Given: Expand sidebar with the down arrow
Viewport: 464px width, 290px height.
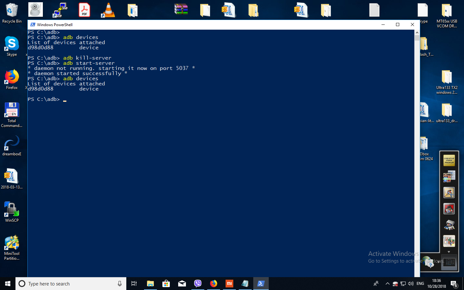Looking at the screenshot, I should (x=449, y=252).
